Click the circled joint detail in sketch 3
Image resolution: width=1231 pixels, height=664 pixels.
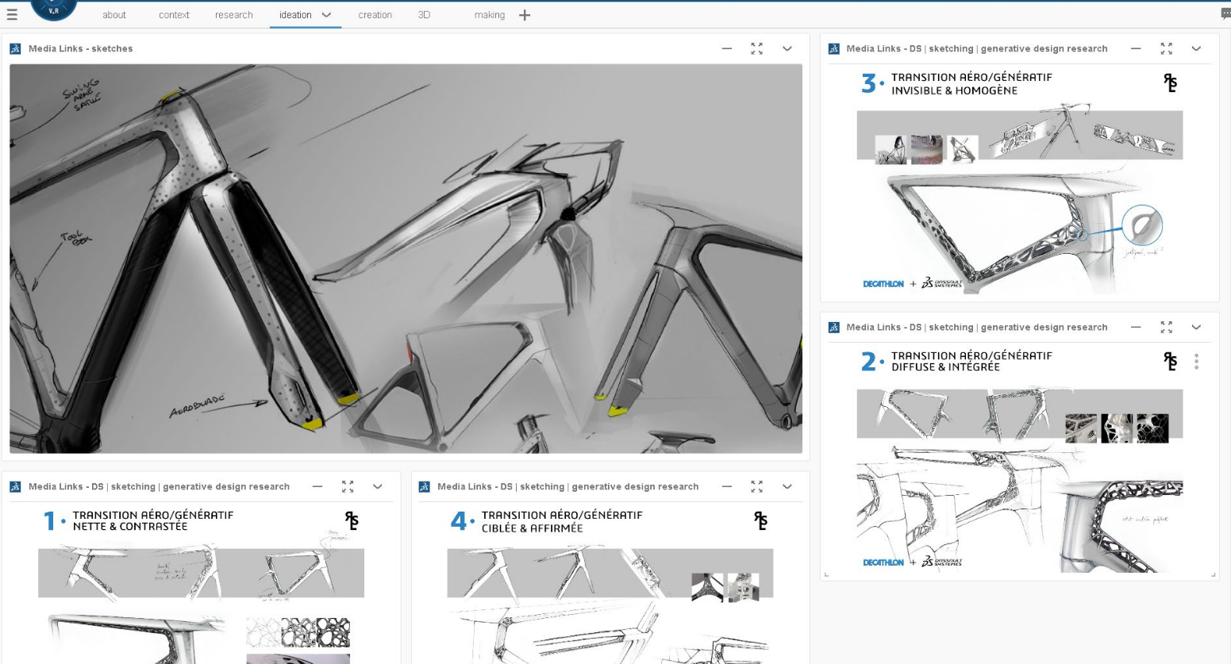coord(1142,225)
